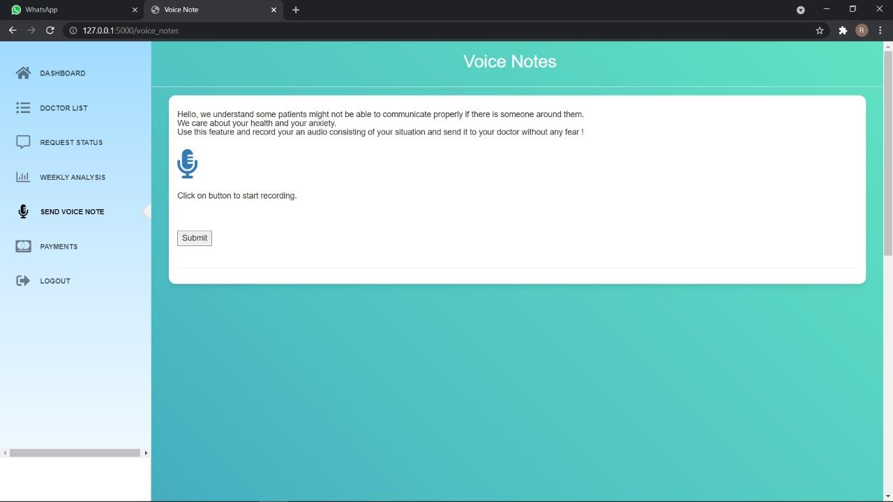Open the DASHBOARD menu item
Viewport: 893px width, 502px height.
tap(63, 73)
